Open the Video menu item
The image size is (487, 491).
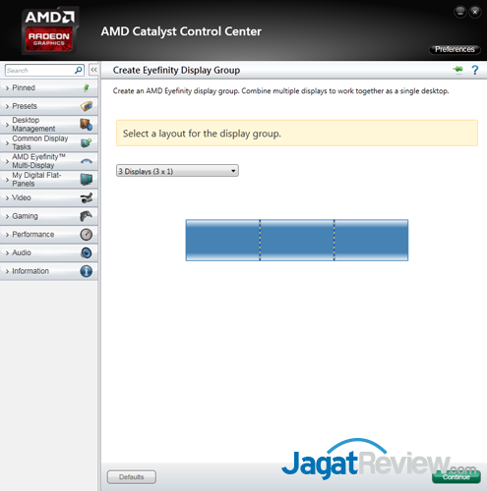[x=49, y=197]
